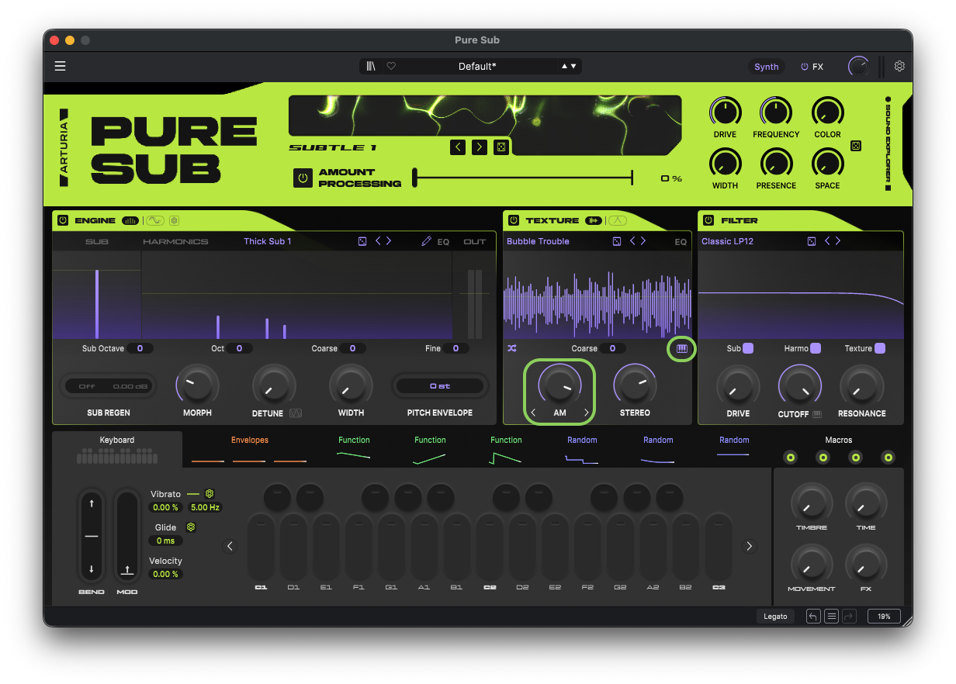This screenshot has height=684, width=956.
Task: Open the Legato play mode dropdown
Action: [x=775, y=617]
